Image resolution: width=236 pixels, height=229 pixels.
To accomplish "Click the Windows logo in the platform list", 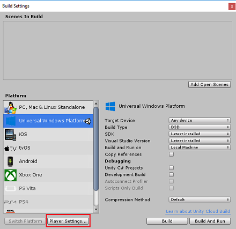I will (11, 121).
